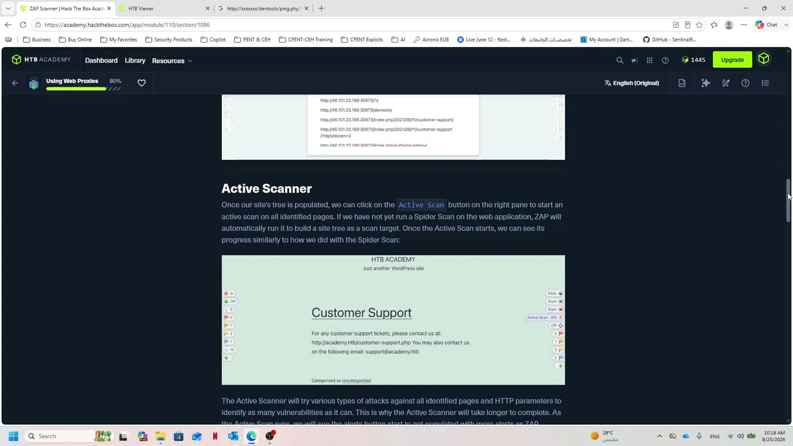Open the My Account Gartner bookmark
This screenshot has width=793, height=446.
(x=607, y=40)
